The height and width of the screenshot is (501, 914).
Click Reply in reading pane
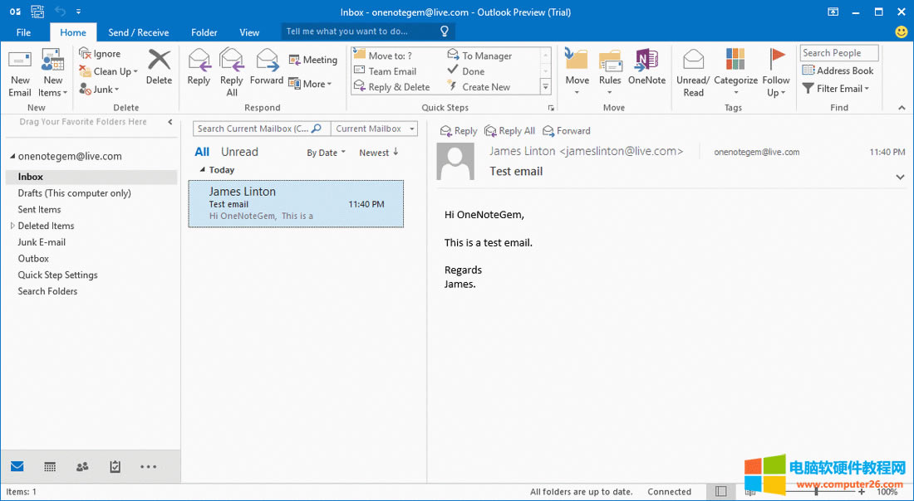[459, 131]
